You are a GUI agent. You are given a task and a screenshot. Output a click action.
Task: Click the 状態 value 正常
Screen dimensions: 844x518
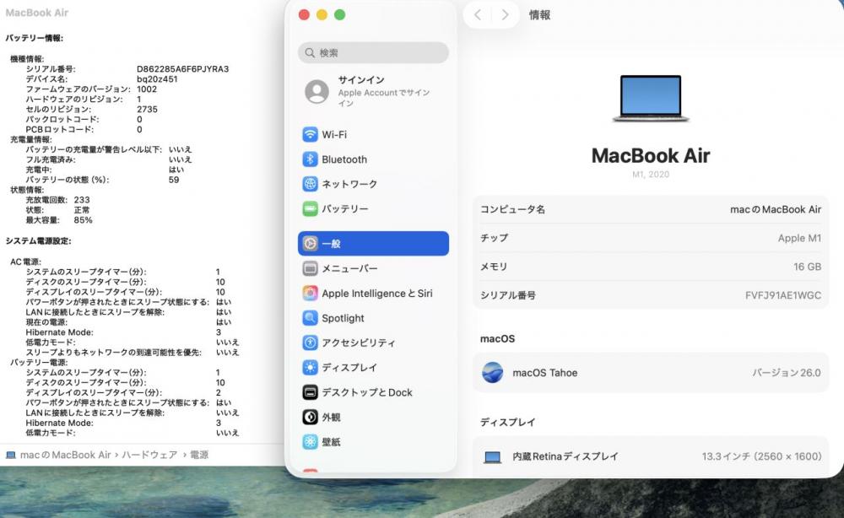(x=82, y=210)
